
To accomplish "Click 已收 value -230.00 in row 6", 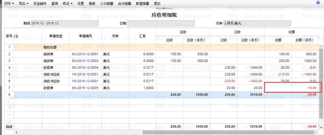I will [x=229, y=81].
